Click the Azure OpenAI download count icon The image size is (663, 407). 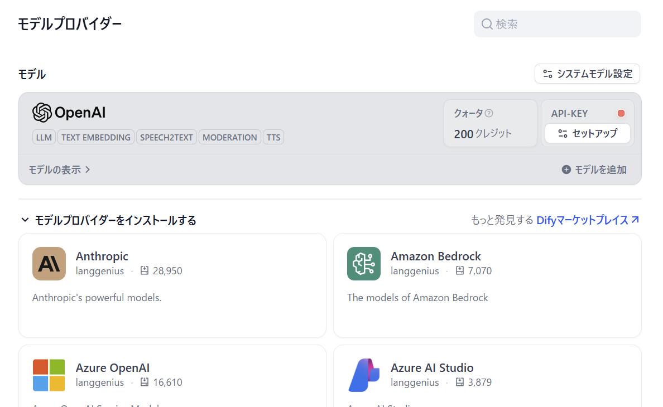(x=145, y=382)
